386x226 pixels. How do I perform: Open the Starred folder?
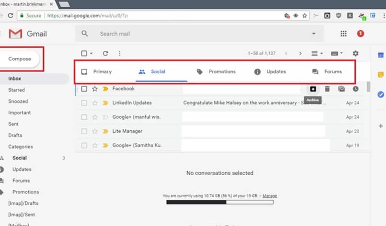[16, 90]
